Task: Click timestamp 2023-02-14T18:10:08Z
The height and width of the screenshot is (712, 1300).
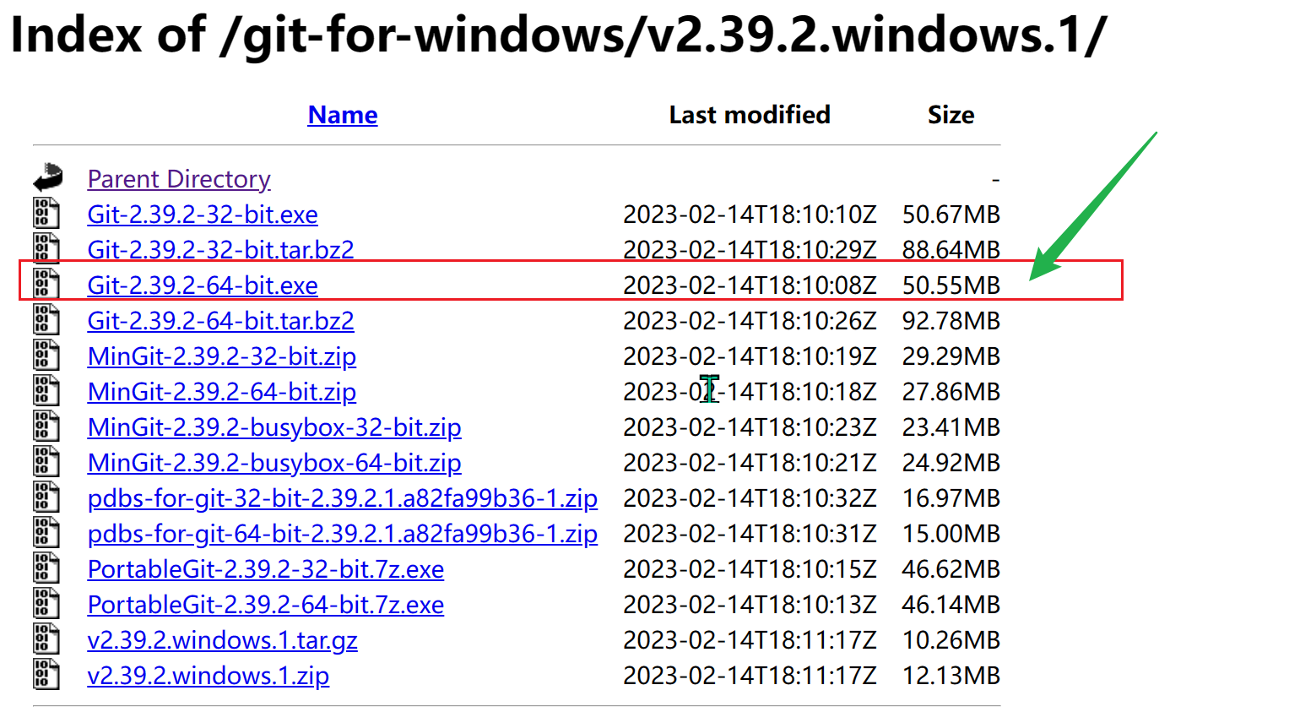Action: pos(750,285)
